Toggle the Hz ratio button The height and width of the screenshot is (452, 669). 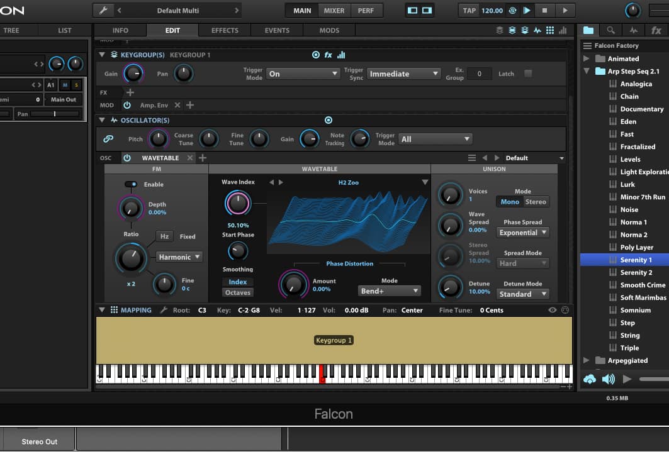tap(165, 236)
